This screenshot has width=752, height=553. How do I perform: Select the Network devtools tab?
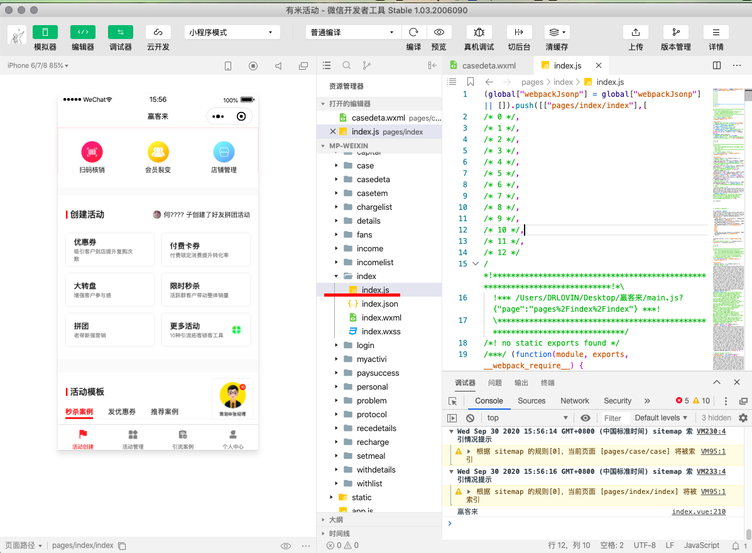(x=575, y=401)
